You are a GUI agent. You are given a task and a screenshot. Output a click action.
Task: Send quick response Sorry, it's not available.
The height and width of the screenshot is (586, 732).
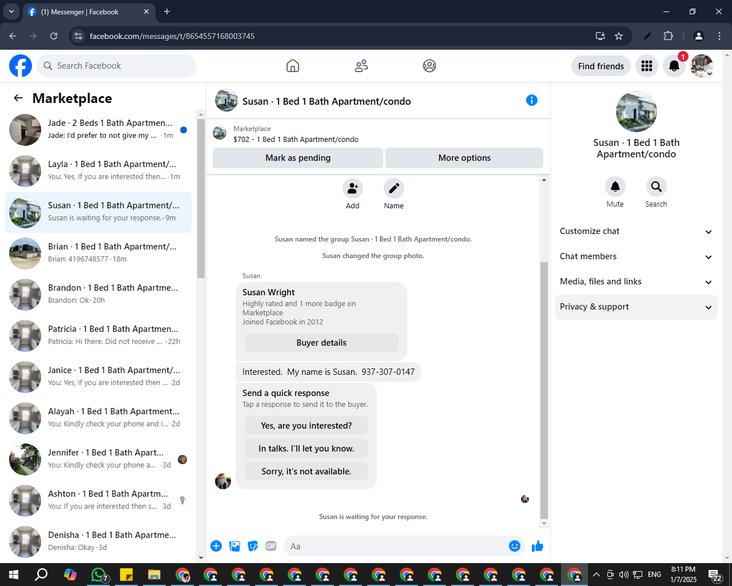[x=307, y=471]
